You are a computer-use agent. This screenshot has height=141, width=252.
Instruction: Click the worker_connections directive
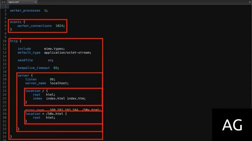coord(35,26)
